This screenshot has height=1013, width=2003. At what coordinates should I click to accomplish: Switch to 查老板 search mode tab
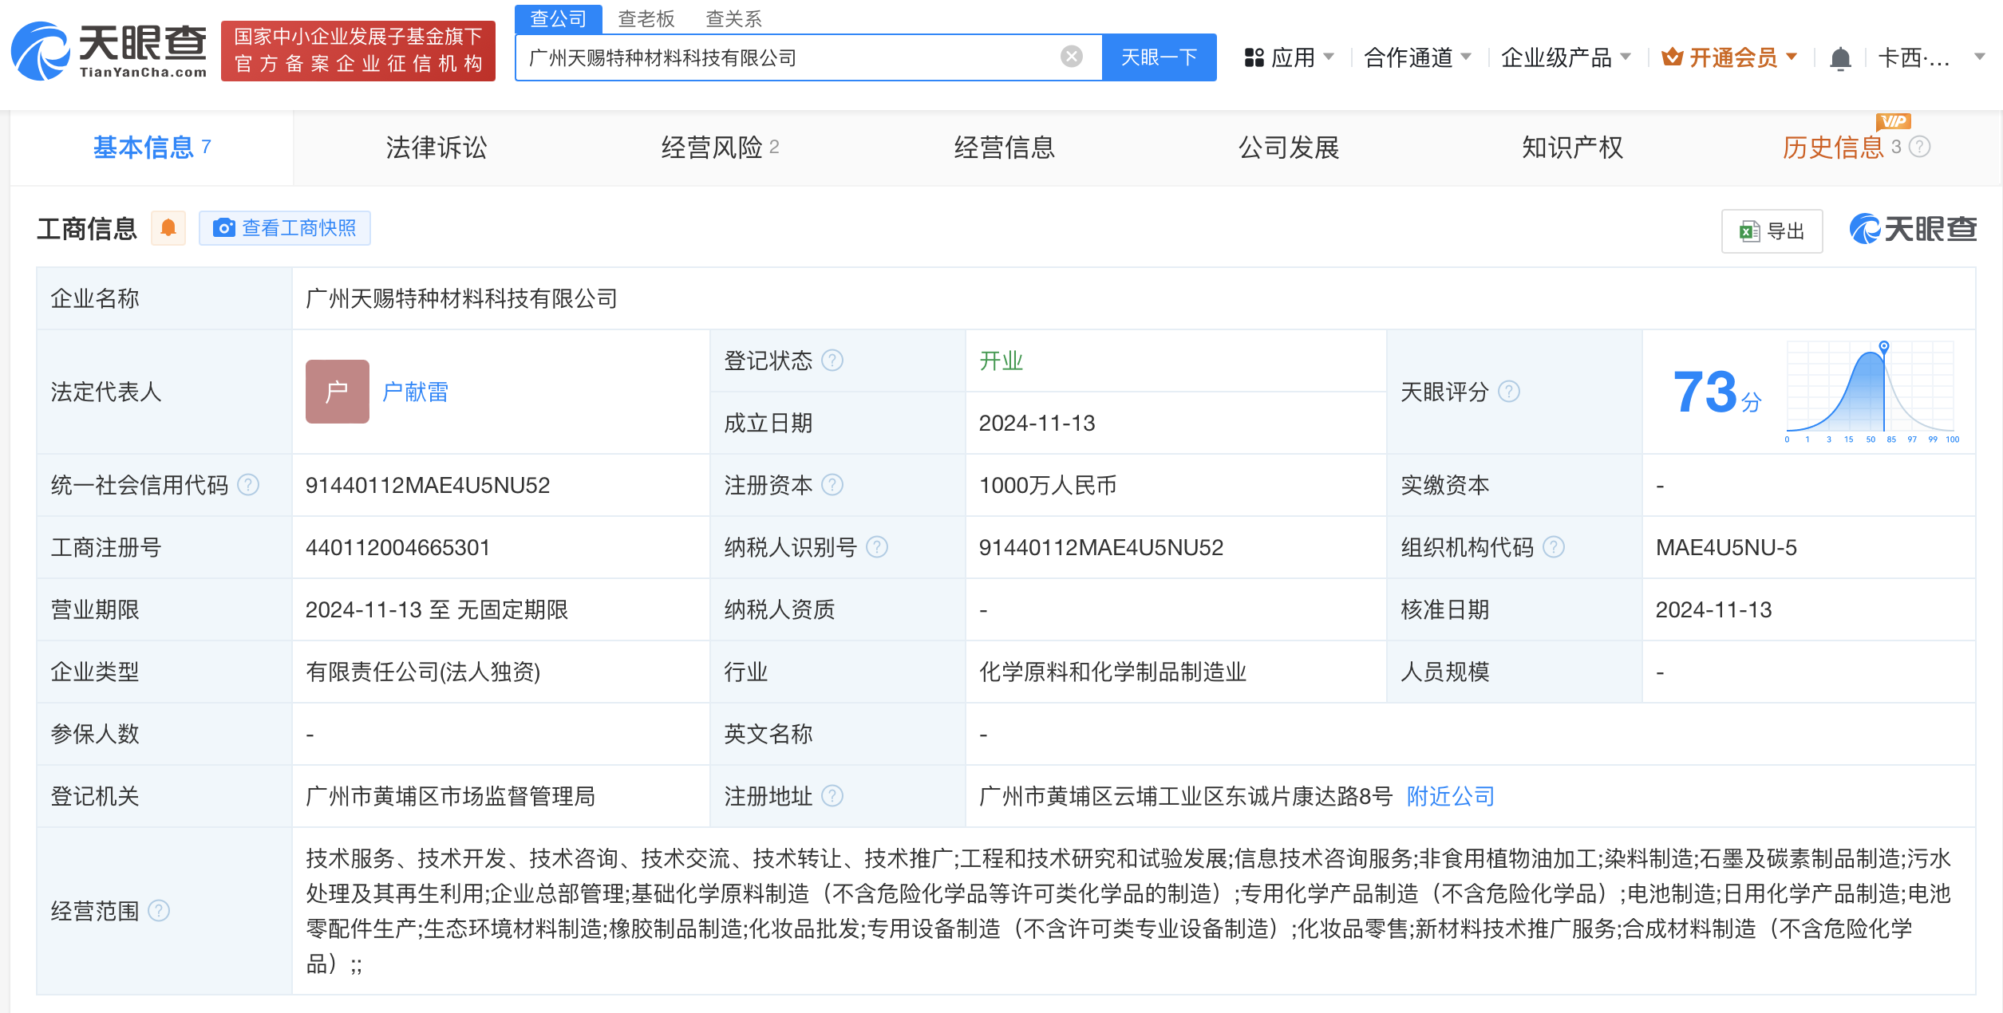pyautogui.click(x=646, y=18)
